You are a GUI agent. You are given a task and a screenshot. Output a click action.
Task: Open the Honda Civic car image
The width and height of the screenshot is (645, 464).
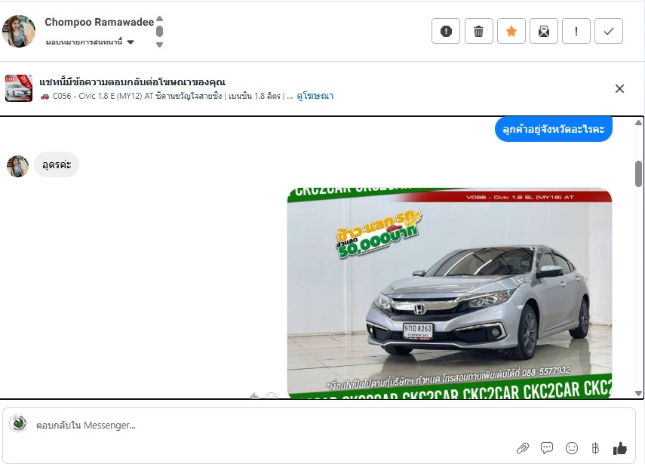[449, 293]
